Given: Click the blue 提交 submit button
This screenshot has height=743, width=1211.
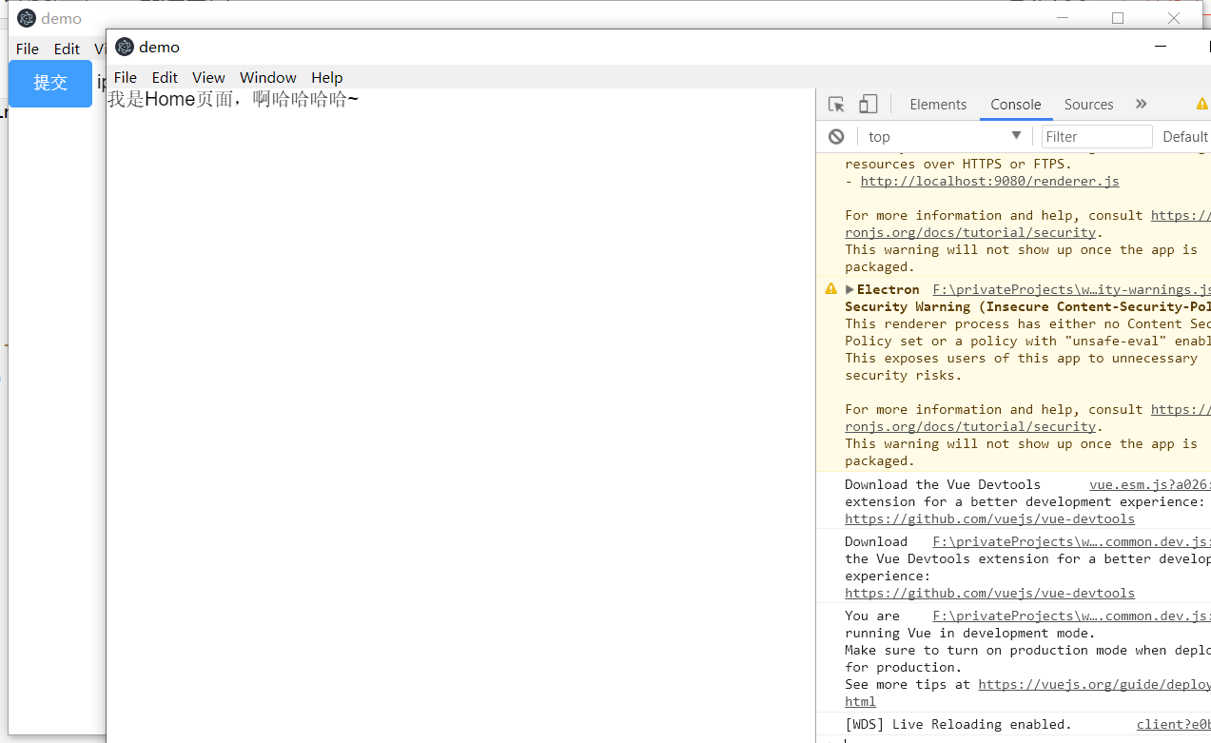Looking at the screenshot, I should (x=50, y=84).
